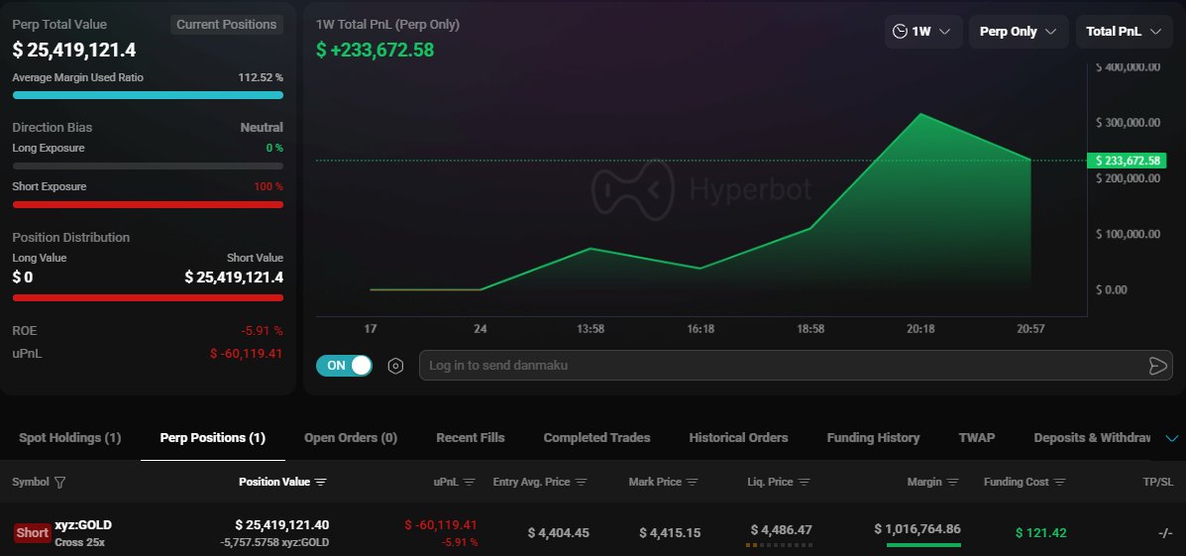Click the sort icon beside uPnL header
This screenshot has width=1186, height=556.
(x=469, y=483)
